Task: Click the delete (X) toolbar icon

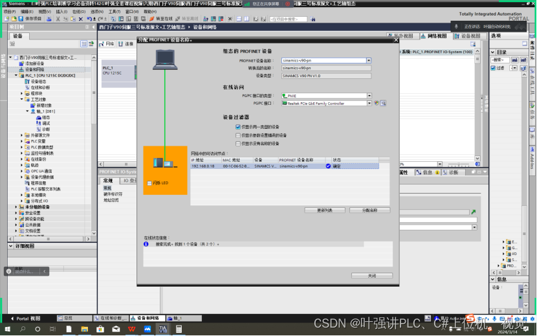Action: [81, 19]
